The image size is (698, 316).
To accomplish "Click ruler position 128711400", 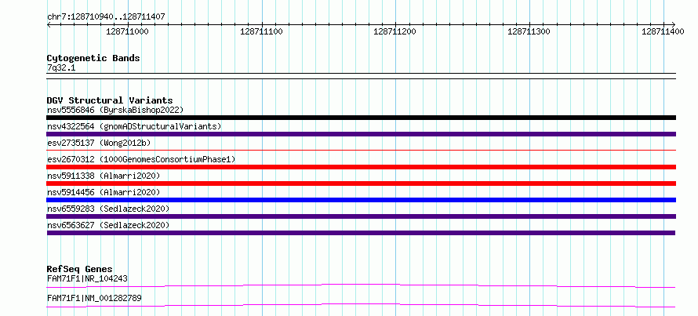I will (663, 31).
